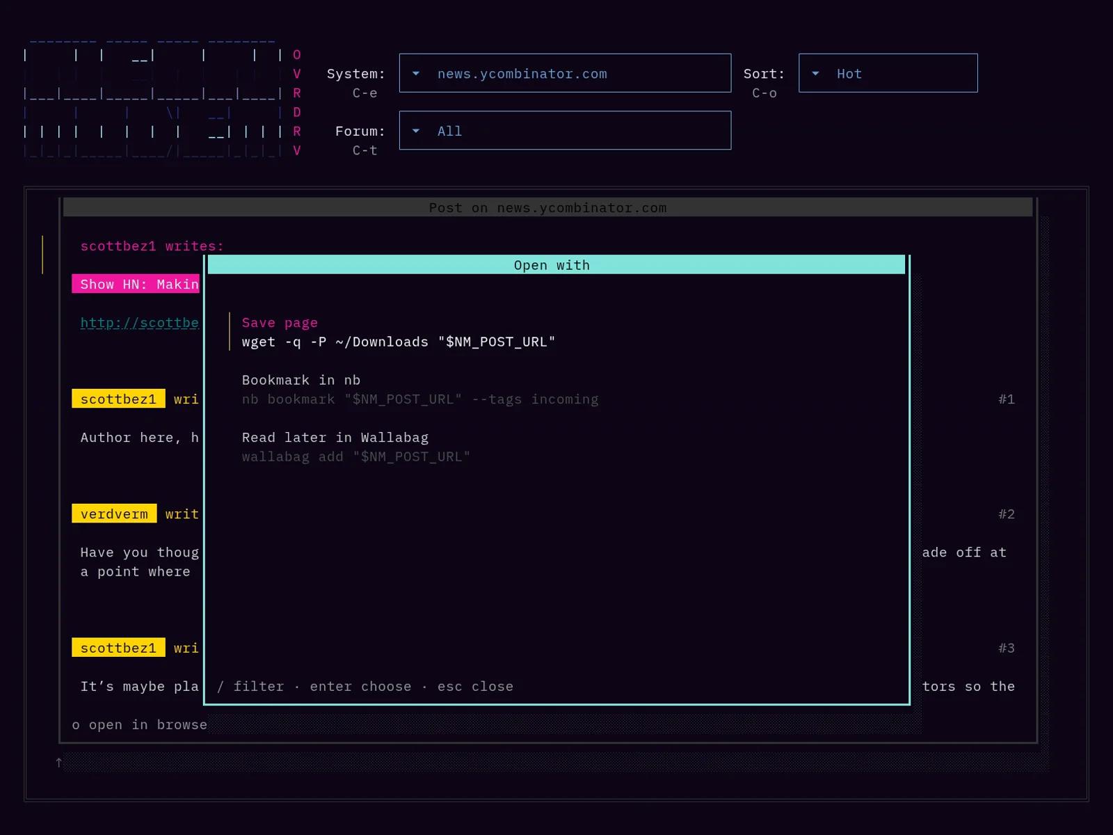Click the o open in browse hint

tap(140, 725)
